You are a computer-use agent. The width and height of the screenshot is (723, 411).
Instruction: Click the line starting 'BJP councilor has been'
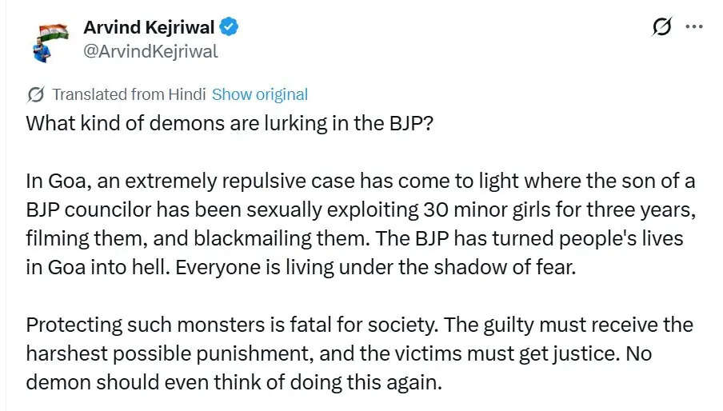(x=360, y=211)
